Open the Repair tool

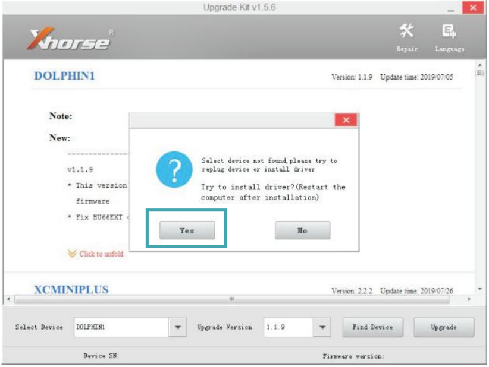pos(407,37)
